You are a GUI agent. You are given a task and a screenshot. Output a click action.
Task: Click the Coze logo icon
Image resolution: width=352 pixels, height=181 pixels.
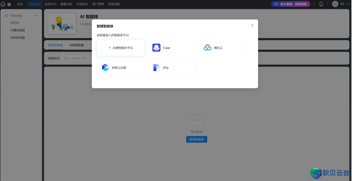point(156,48)
